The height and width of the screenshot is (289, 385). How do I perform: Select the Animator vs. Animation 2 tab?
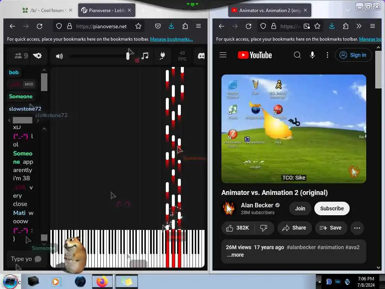269,10
